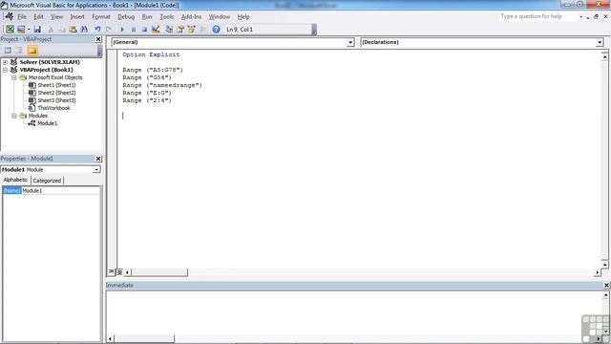This screenshot has width=611, height=344.
Task: Select Sheet1 (Sheet1) in project tree
Action: 56,85
